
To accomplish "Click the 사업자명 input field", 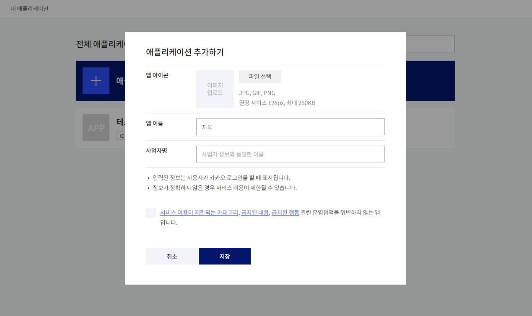I will (290, 154).
